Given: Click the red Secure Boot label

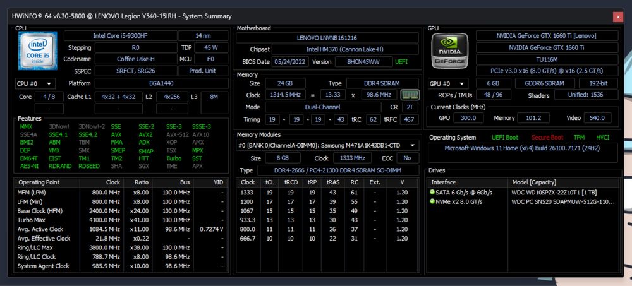Looking at the screenshot, I should (x=547, y=138).
